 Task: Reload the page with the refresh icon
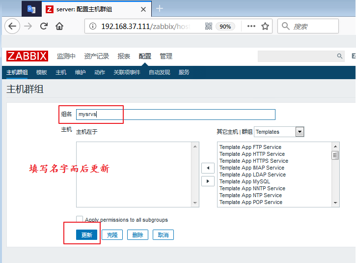44,27
